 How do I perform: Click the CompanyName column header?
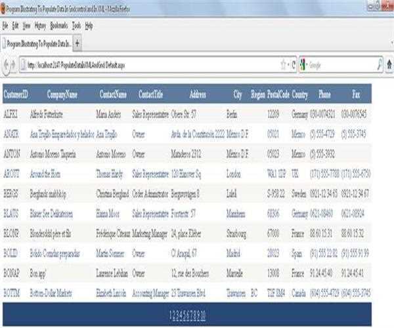[62, 94]
